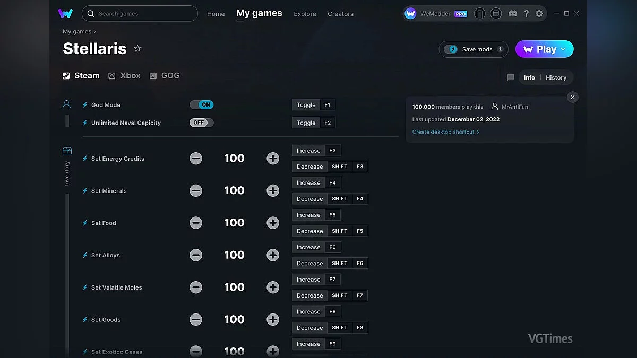Increase Set Valatile Moles with plus button
This screenshot has width=637, height=358.
pos(273,287)
